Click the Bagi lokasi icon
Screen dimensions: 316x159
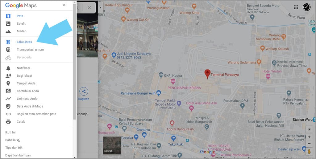8,76
